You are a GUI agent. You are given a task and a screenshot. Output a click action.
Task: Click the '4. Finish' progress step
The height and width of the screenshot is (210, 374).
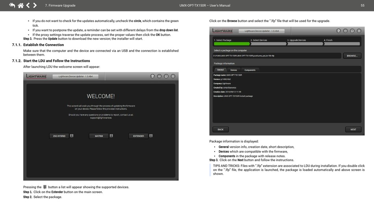tap(342, 42)
